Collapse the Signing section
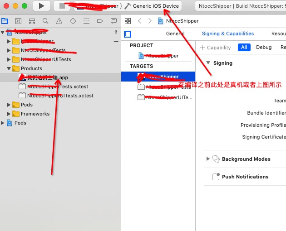The image size is (286, 231). [x=208, y=63]
